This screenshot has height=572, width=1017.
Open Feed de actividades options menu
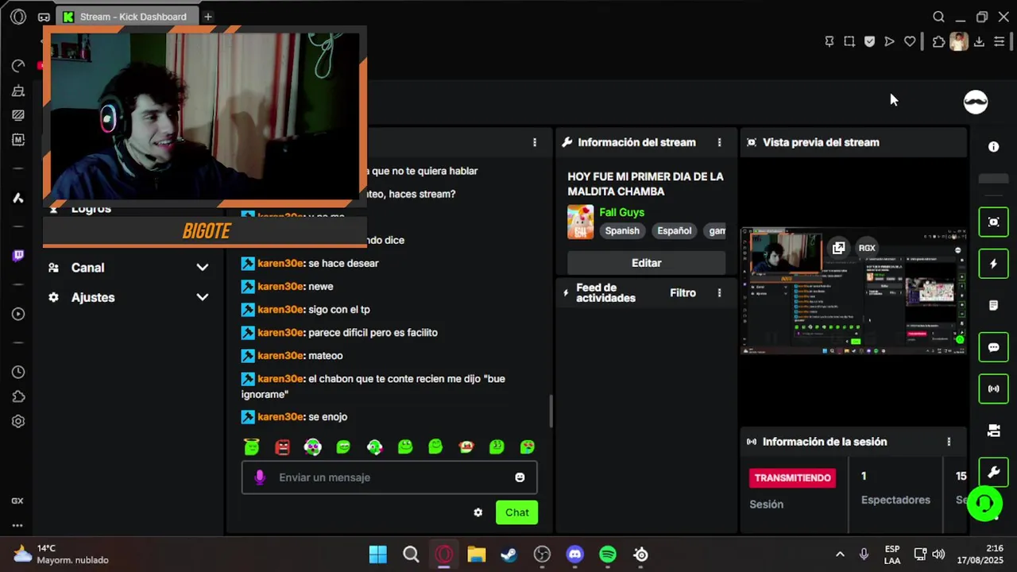[720, 293]
